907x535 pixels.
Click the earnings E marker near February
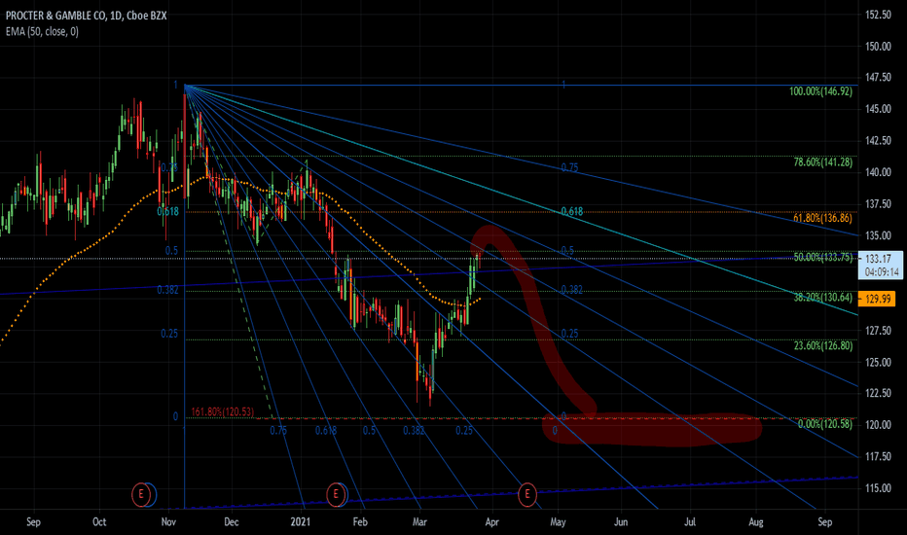click(336, 494)
